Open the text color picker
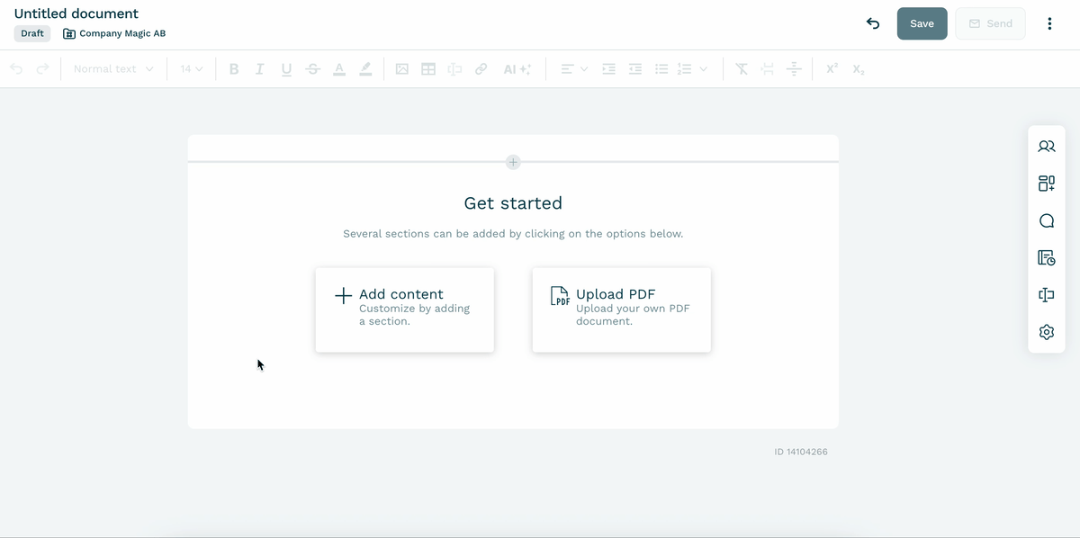Image resolution: width=1080 pixels, height=538 pixels. tap(338, 68)
